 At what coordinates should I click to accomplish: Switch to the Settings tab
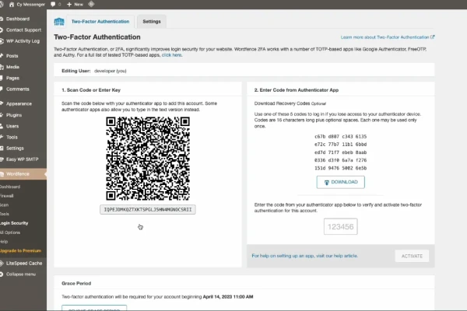click(x=152, y=22)
